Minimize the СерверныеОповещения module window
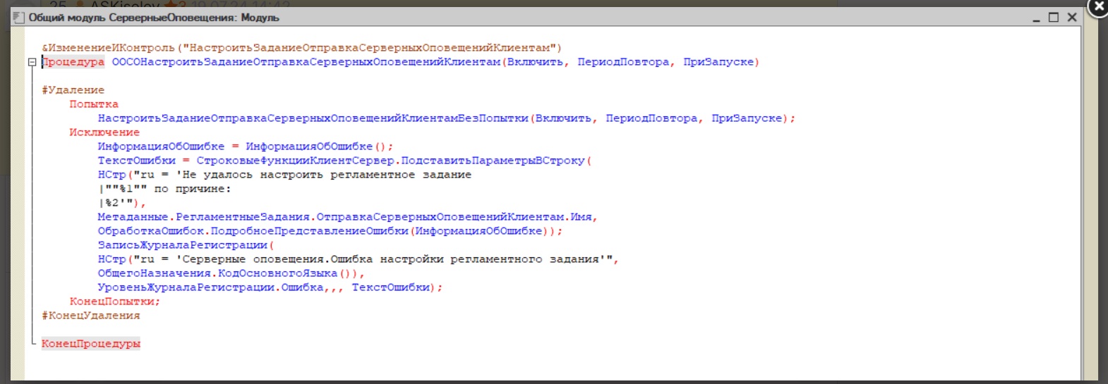The width and height of the screenshot is (1108, 384). point(1036,18)
